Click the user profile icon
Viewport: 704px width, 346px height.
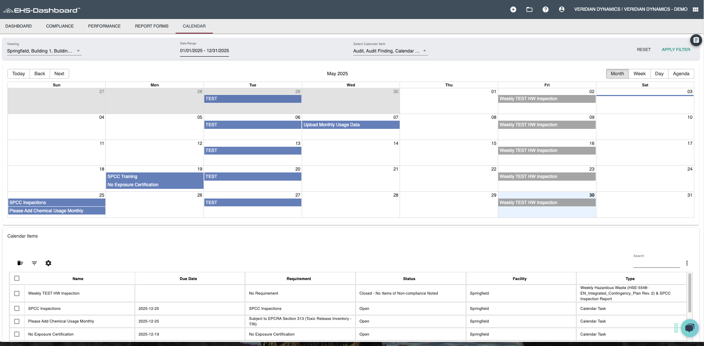[562, 9]
